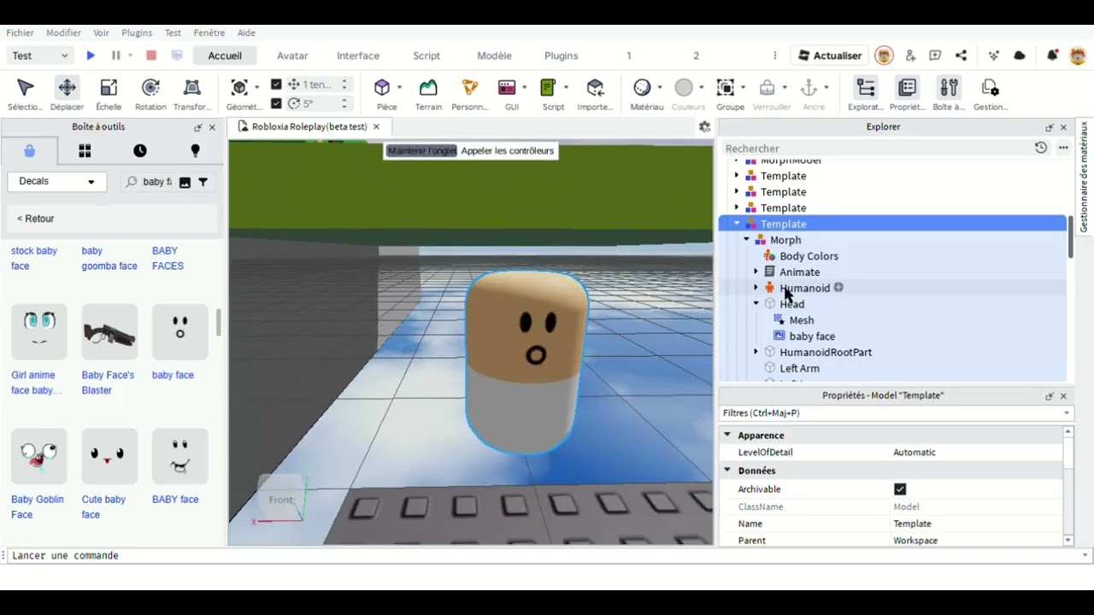Toggle the Explorateur panel button
1094x615 pixels.
[x=866, y=94]
